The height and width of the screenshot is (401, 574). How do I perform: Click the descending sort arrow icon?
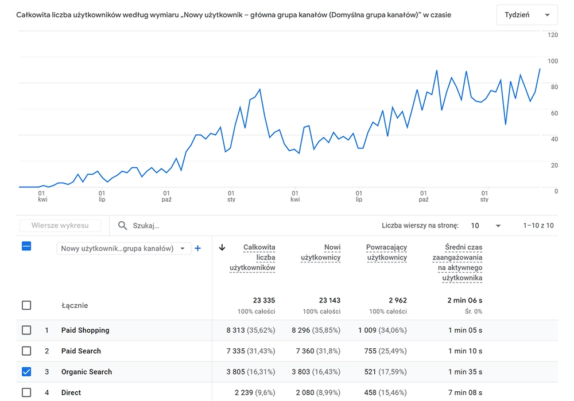(x=222, y=248)
